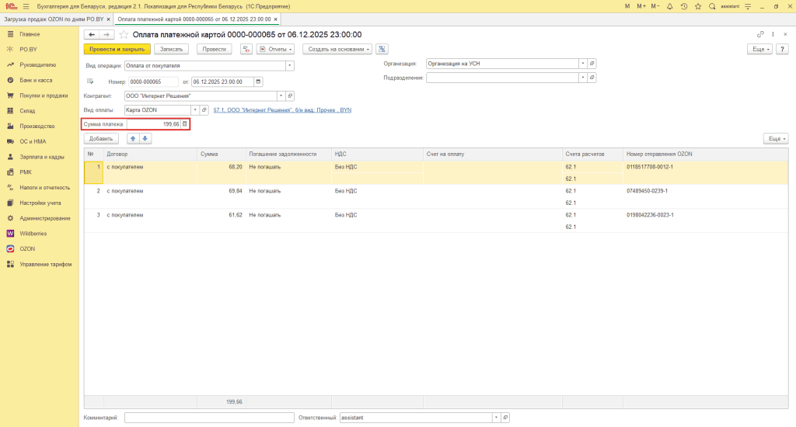This screenshot has width=796, height=427.
Task: Switch to Загрузка продаж OZON tab
Action: pyautogui.click(x=54, y=19)
